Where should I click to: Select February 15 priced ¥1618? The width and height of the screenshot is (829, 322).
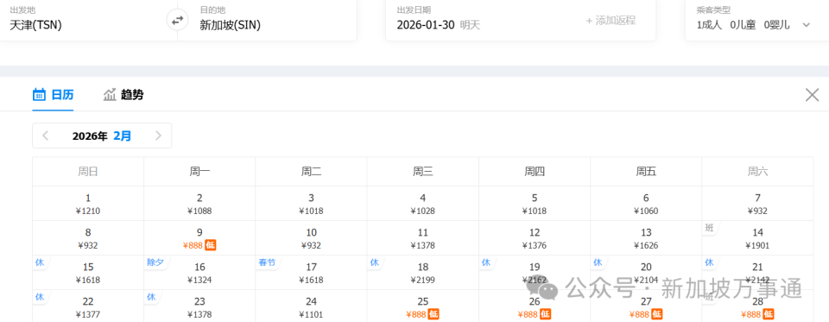click(88, 273)
